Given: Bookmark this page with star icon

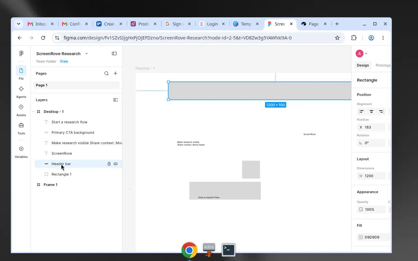Looking at the screenshot, I should (337, 38).
